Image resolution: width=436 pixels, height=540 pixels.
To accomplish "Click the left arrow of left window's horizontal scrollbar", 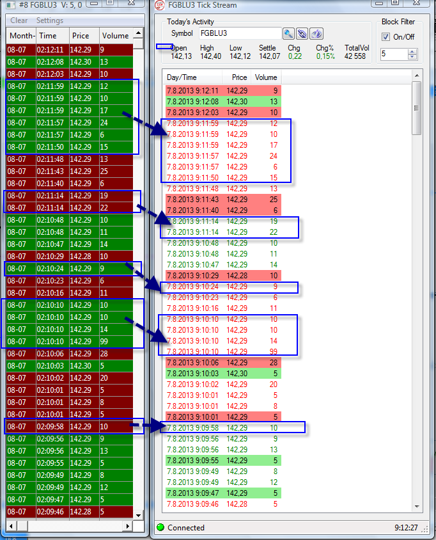I will (12, 526).
